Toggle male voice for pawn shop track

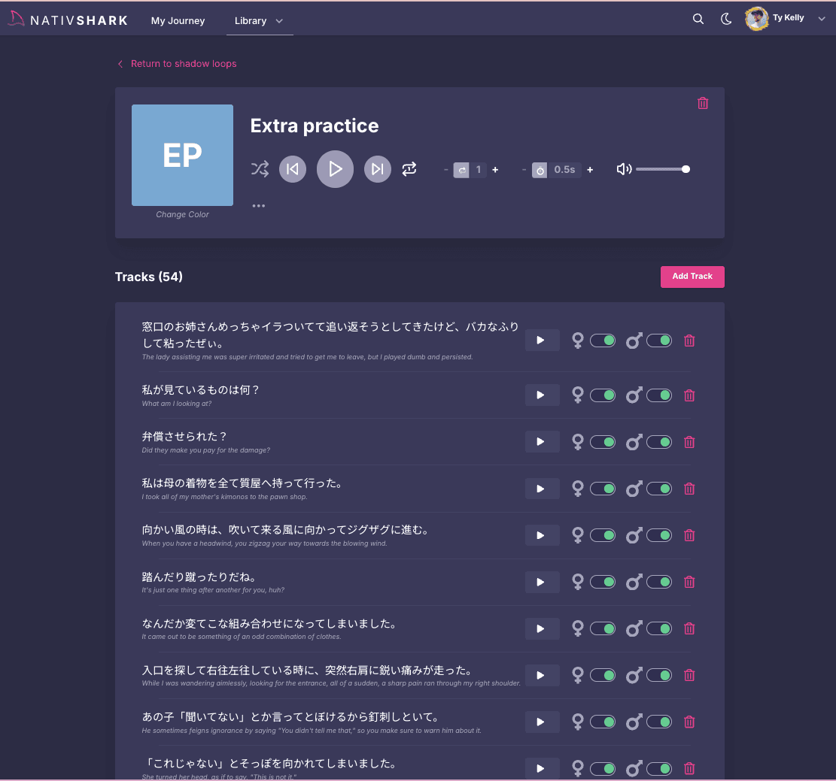[x=659, y=489]
